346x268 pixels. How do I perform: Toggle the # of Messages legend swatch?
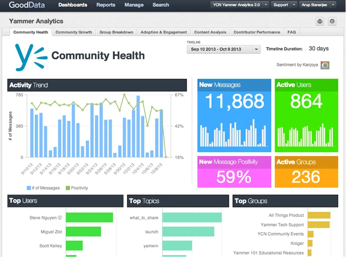click(29, 188)
